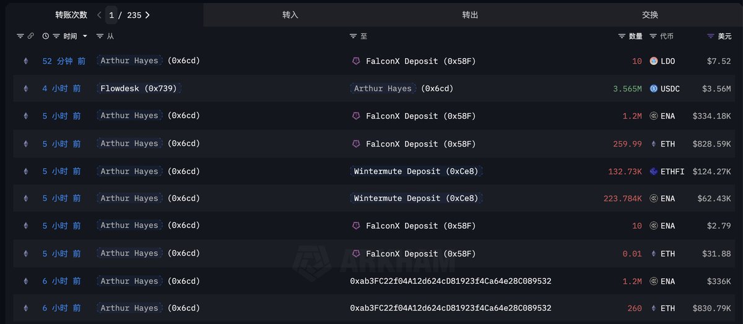Expand the 时间 sort dropdown arrow

[85, 36]
